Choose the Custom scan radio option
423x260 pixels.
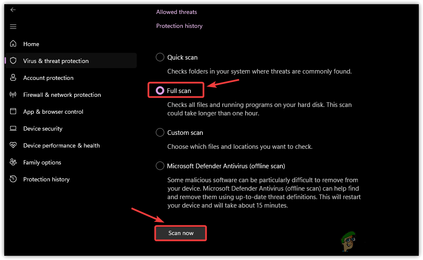click(x=160, y=132)
